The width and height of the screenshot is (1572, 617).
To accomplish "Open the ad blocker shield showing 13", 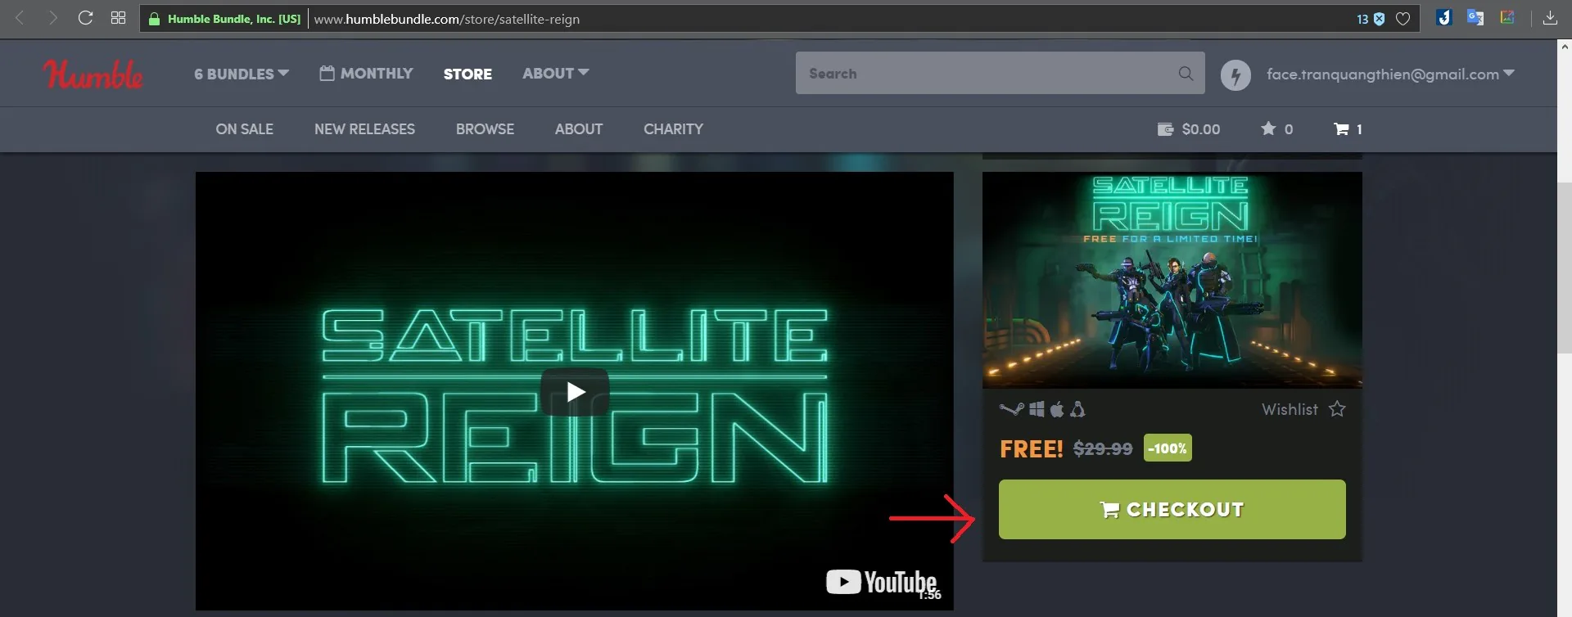I will (1371, 19).
